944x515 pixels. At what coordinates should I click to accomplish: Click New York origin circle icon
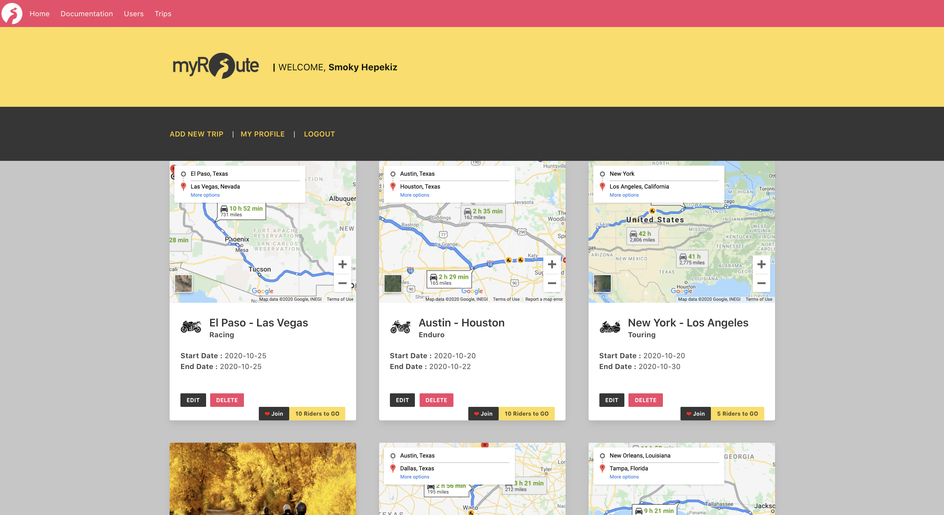point(602,174)
